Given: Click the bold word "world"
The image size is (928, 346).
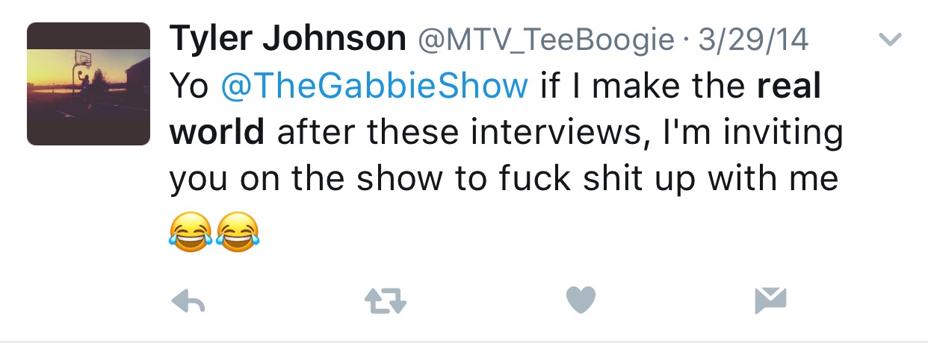Looking at the screenshot, I should point(217,133).
